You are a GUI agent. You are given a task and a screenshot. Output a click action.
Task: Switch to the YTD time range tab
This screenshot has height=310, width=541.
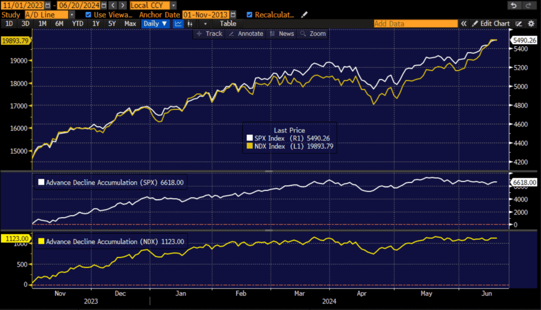77,23
